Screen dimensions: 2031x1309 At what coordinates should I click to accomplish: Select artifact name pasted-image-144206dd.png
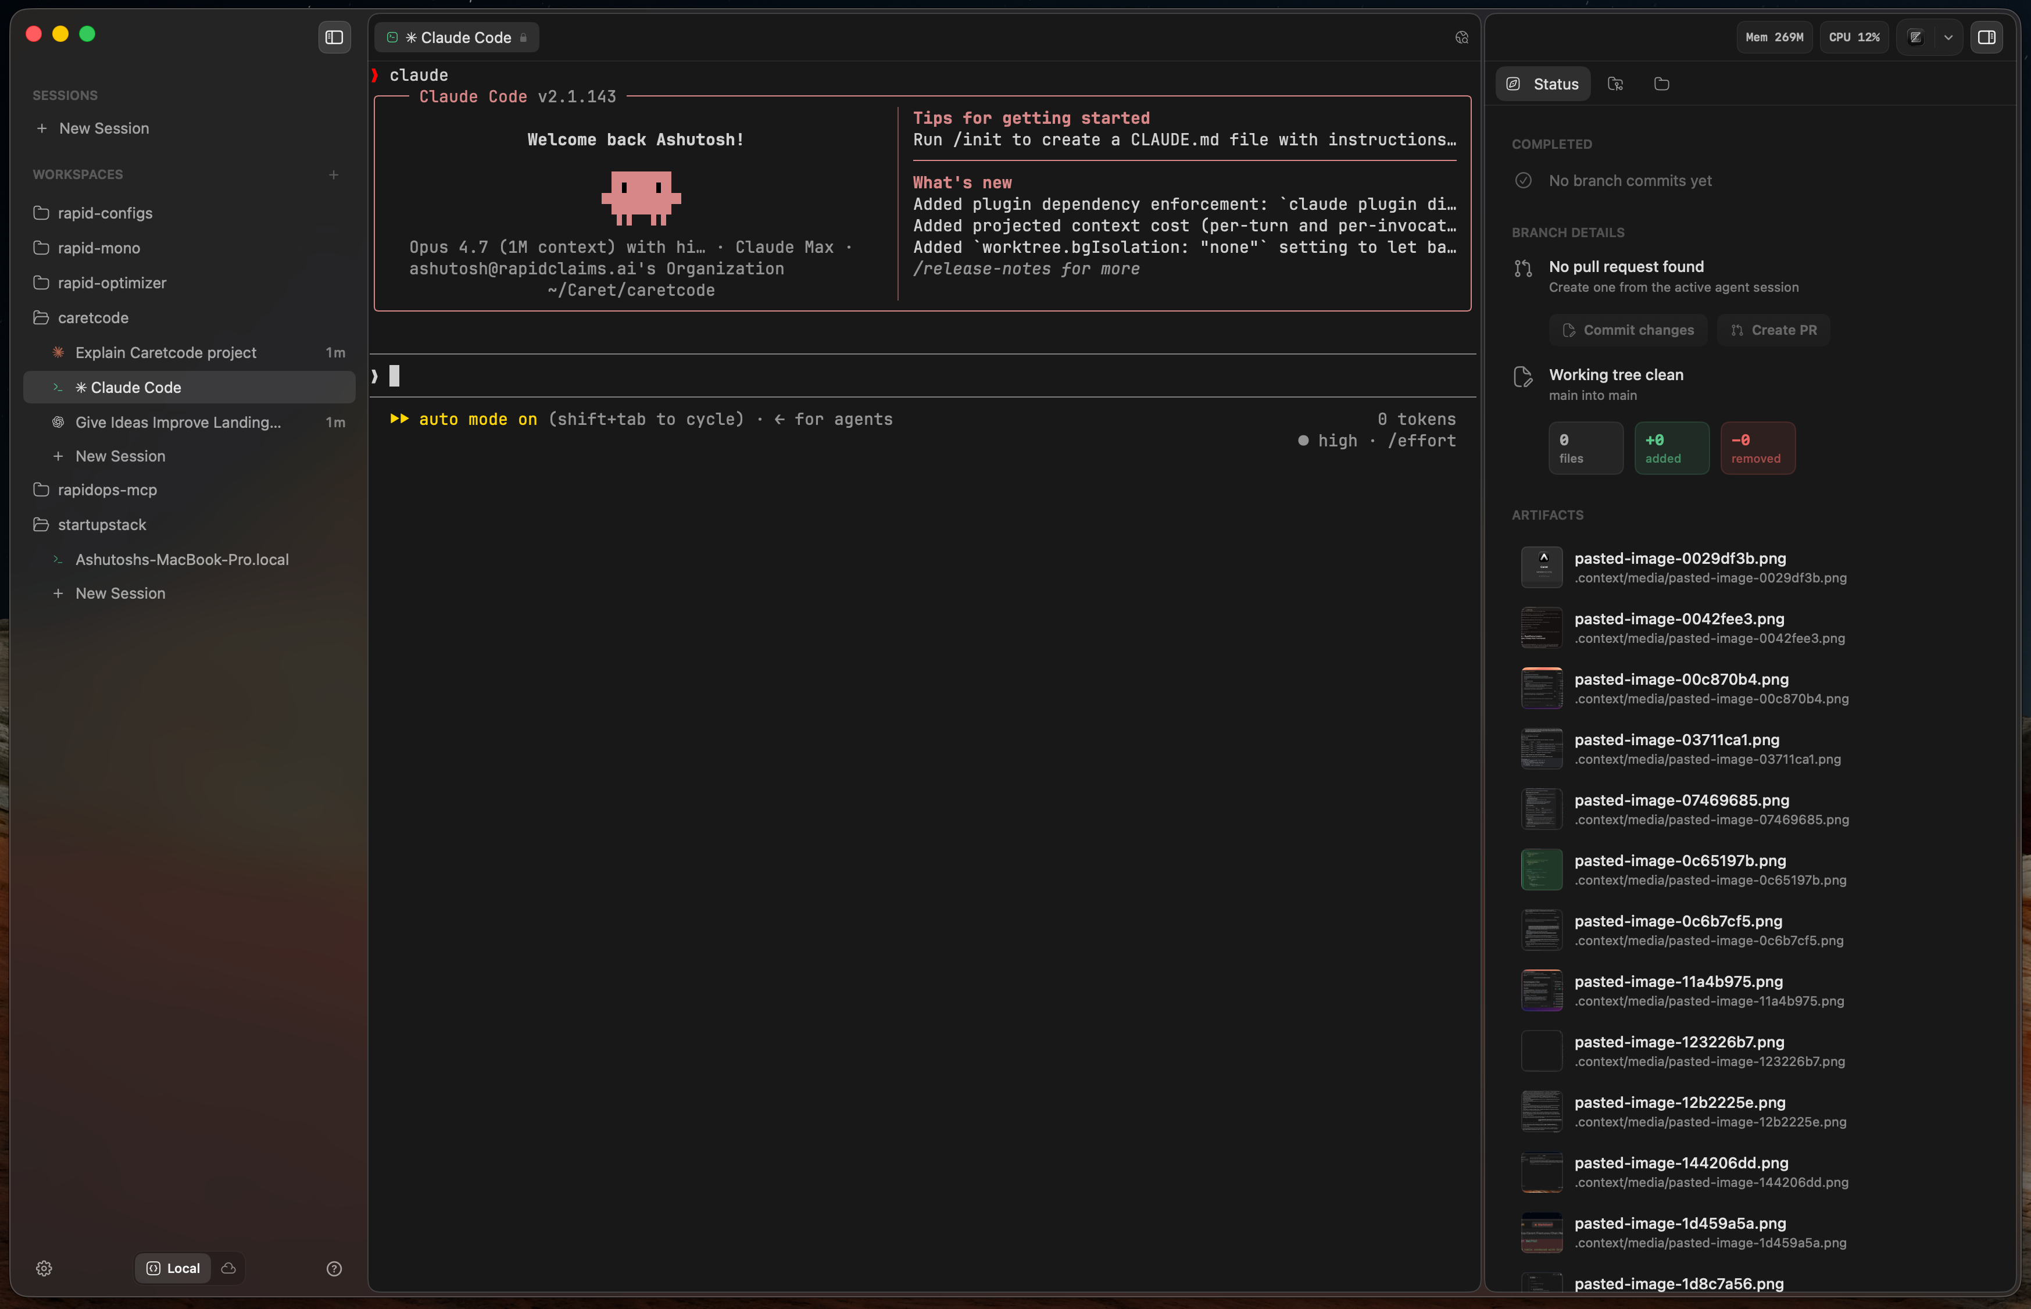click(1681, 1163)
